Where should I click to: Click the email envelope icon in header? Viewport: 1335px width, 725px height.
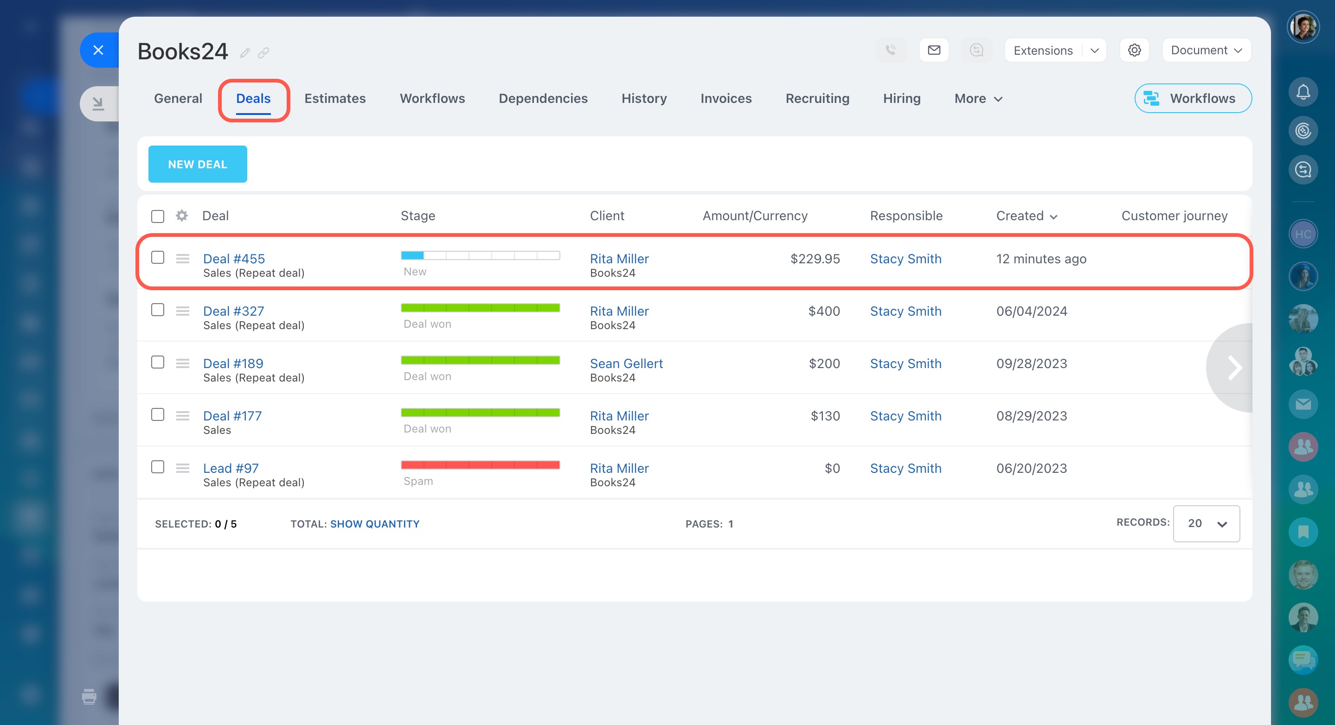click(x=934, y=50)
